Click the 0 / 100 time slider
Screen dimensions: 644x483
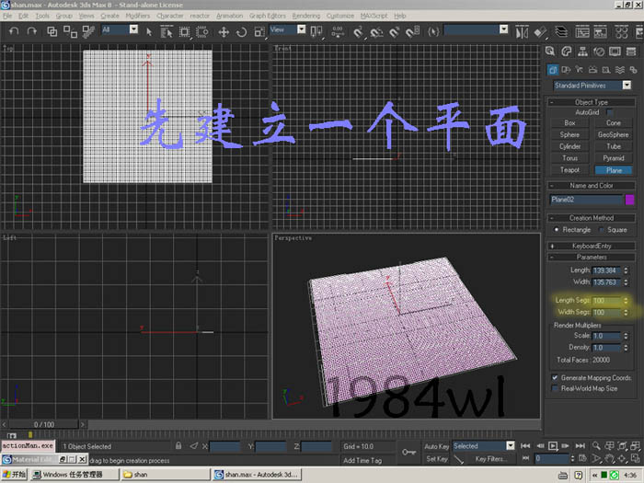tap(43, 424)
